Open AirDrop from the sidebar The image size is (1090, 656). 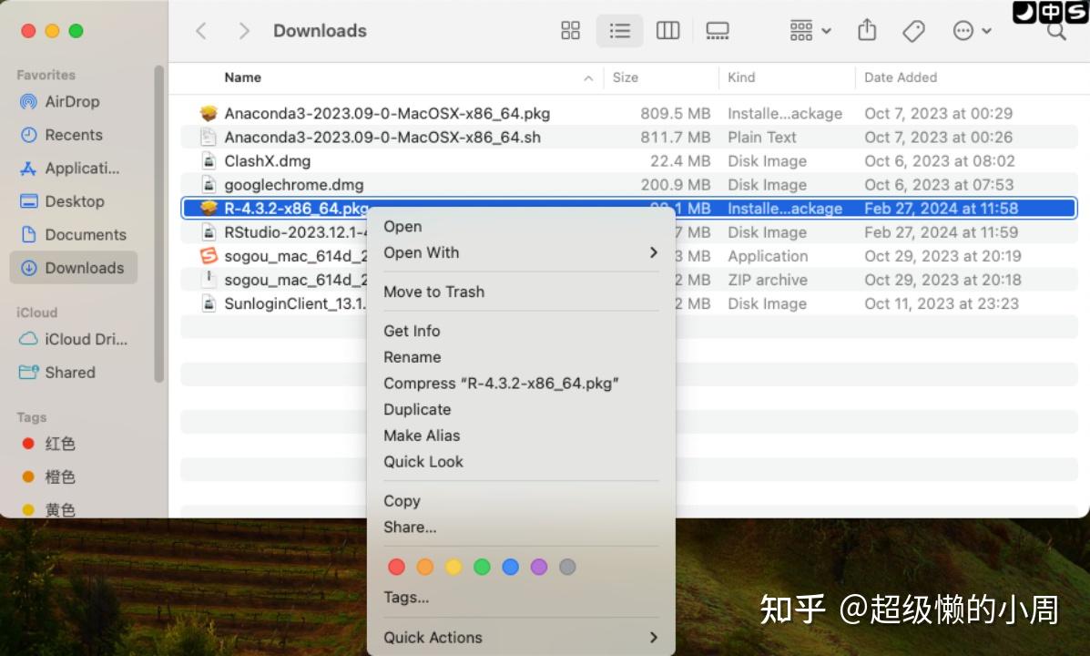[70, 101]
